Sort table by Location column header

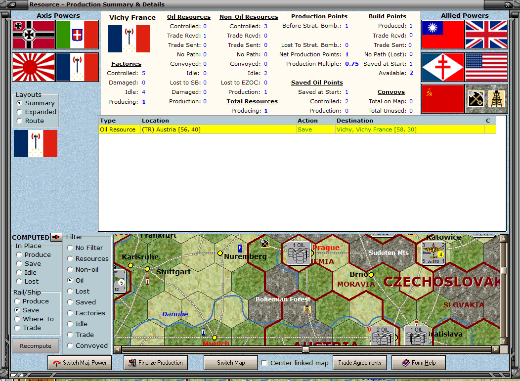pos(218,121)
